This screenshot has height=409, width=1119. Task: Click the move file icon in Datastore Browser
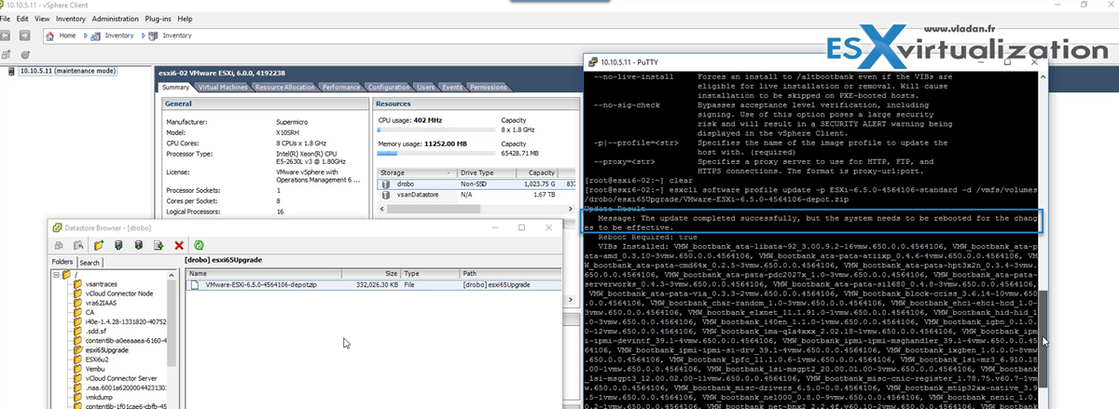[x=159, y=245]
